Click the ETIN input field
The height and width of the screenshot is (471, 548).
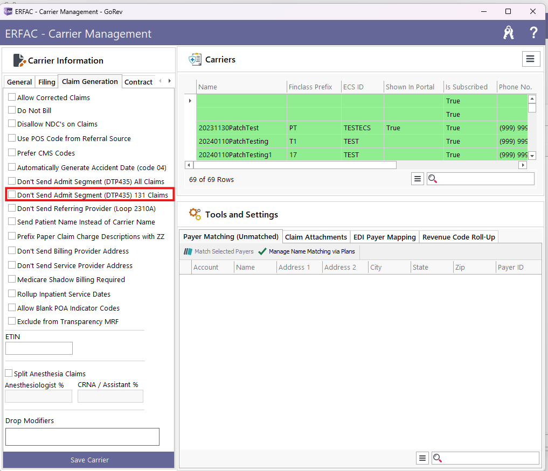(x=39, y=348)
